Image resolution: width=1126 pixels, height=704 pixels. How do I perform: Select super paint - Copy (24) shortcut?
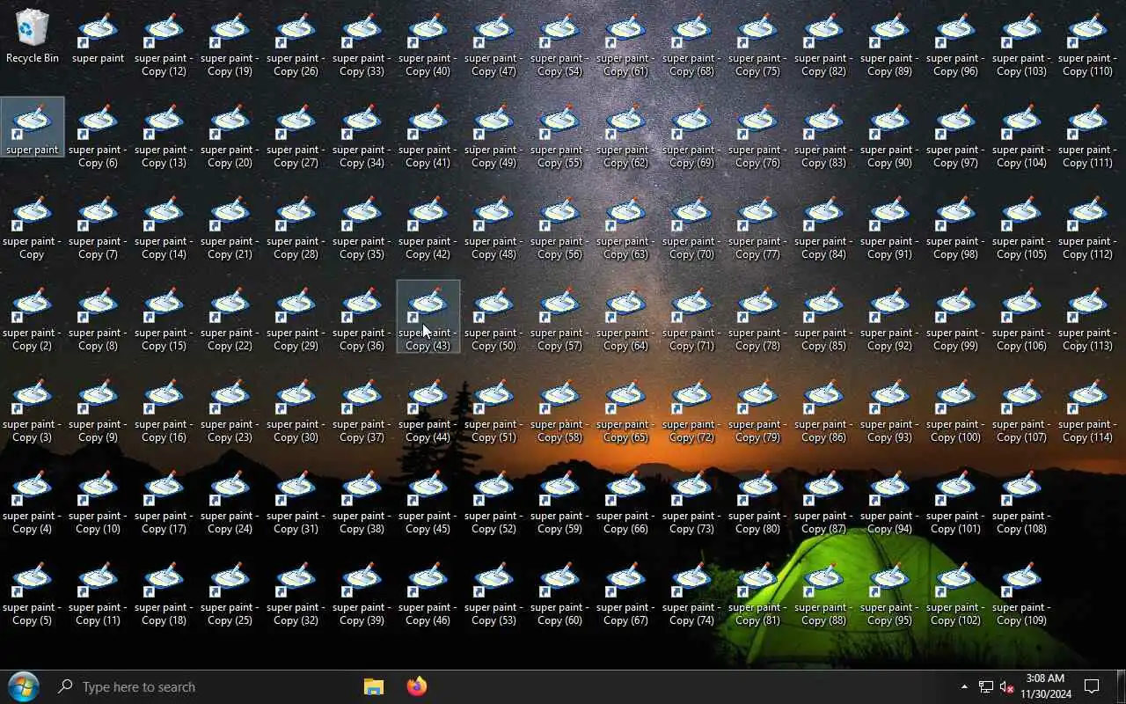[230, 502]
